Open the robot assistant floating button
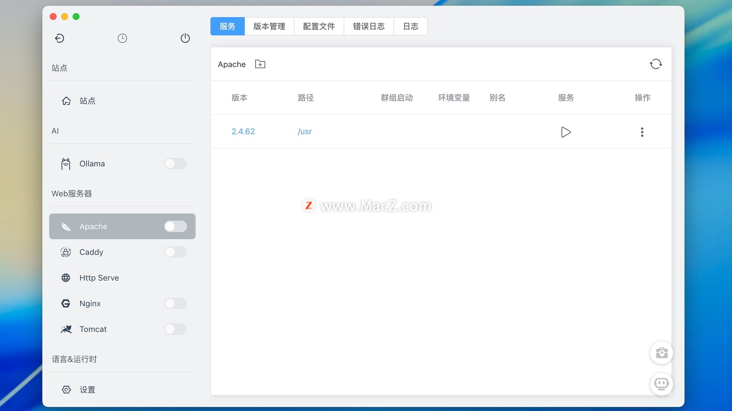Viewport: 732px width, 411px height. point(661,384)
